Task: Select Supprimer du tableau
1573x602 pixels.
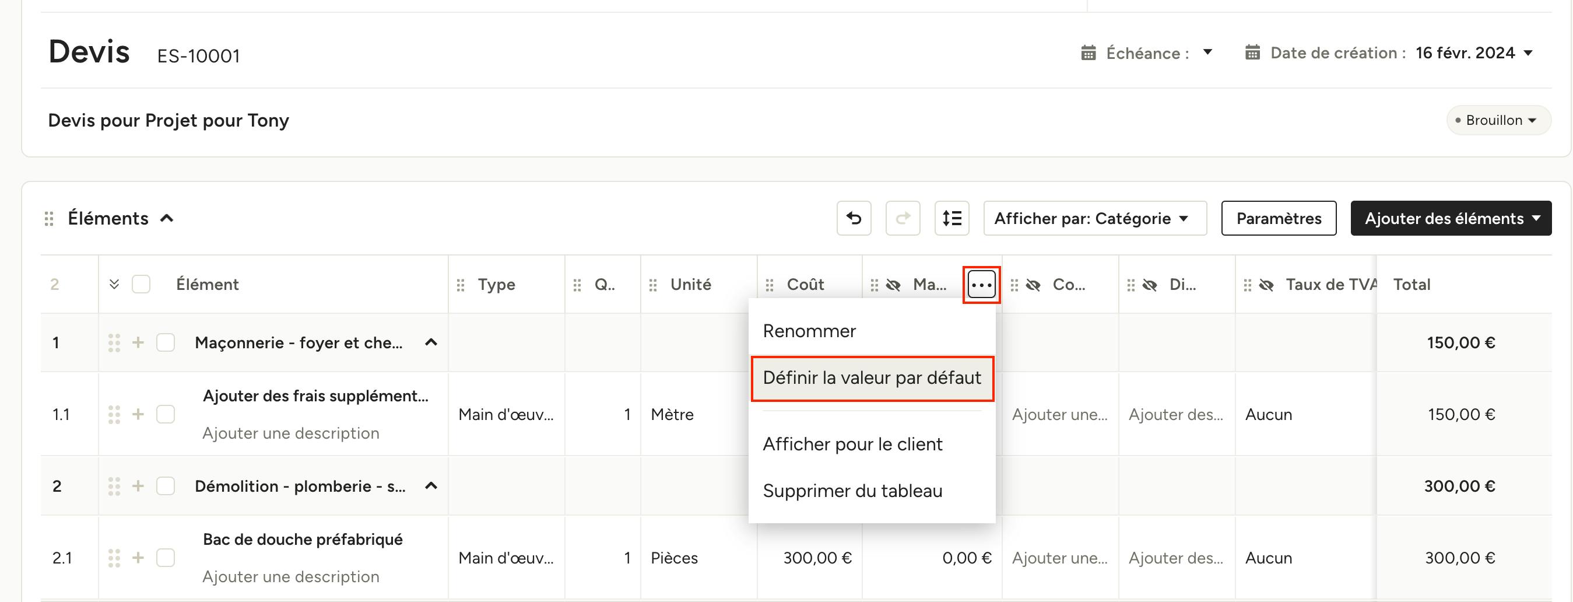Action: point(872,491)
